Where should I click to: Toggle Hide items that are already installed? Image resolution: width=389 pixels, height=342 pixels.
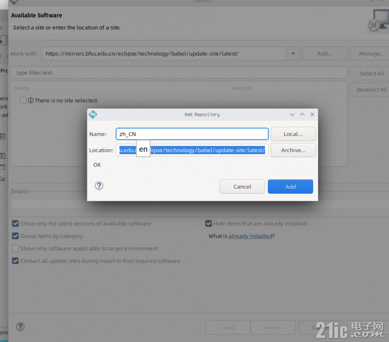click(209, 224)
